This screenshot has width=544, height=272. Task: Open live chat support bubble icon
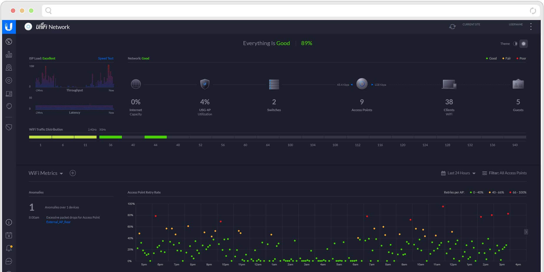point(9,261)
